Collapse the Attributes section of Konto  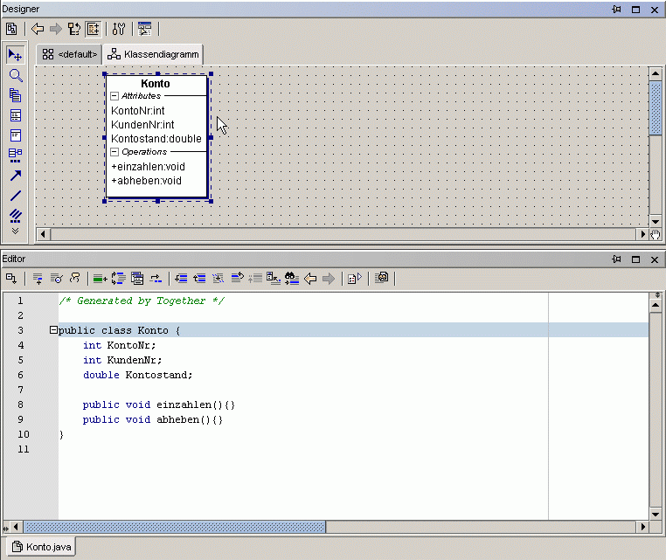coord(114,95)
